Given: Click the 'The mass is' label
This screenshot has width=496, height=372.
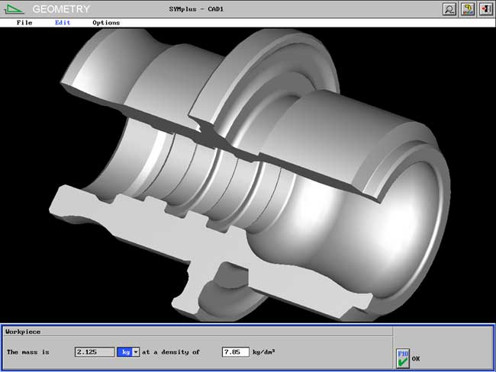Looking at the screenshot, I should pyautogui.click(x=27, y=351).
